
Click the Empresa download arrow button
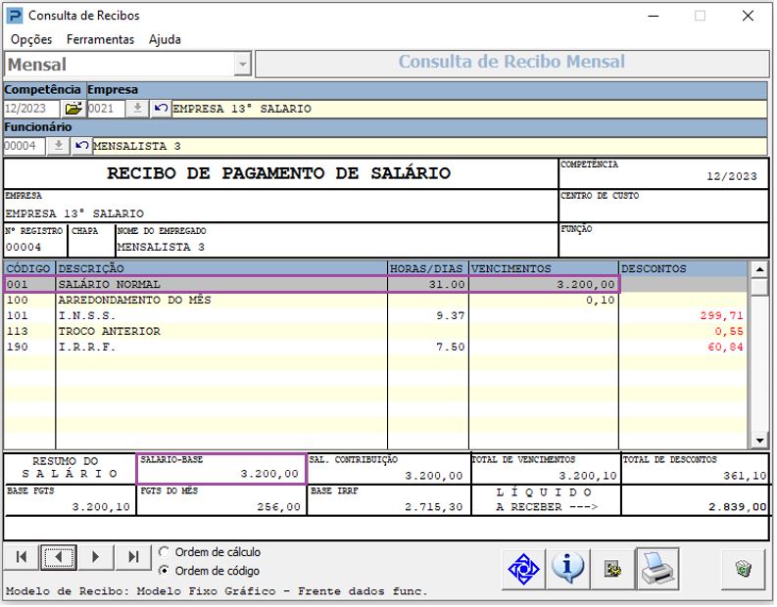click(x=137, y=108)
